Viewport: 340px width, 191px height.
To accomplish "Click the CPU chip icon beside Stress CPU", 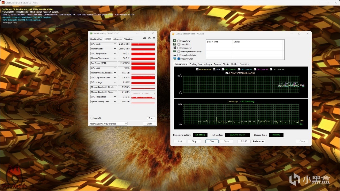I will coord(175,41).
